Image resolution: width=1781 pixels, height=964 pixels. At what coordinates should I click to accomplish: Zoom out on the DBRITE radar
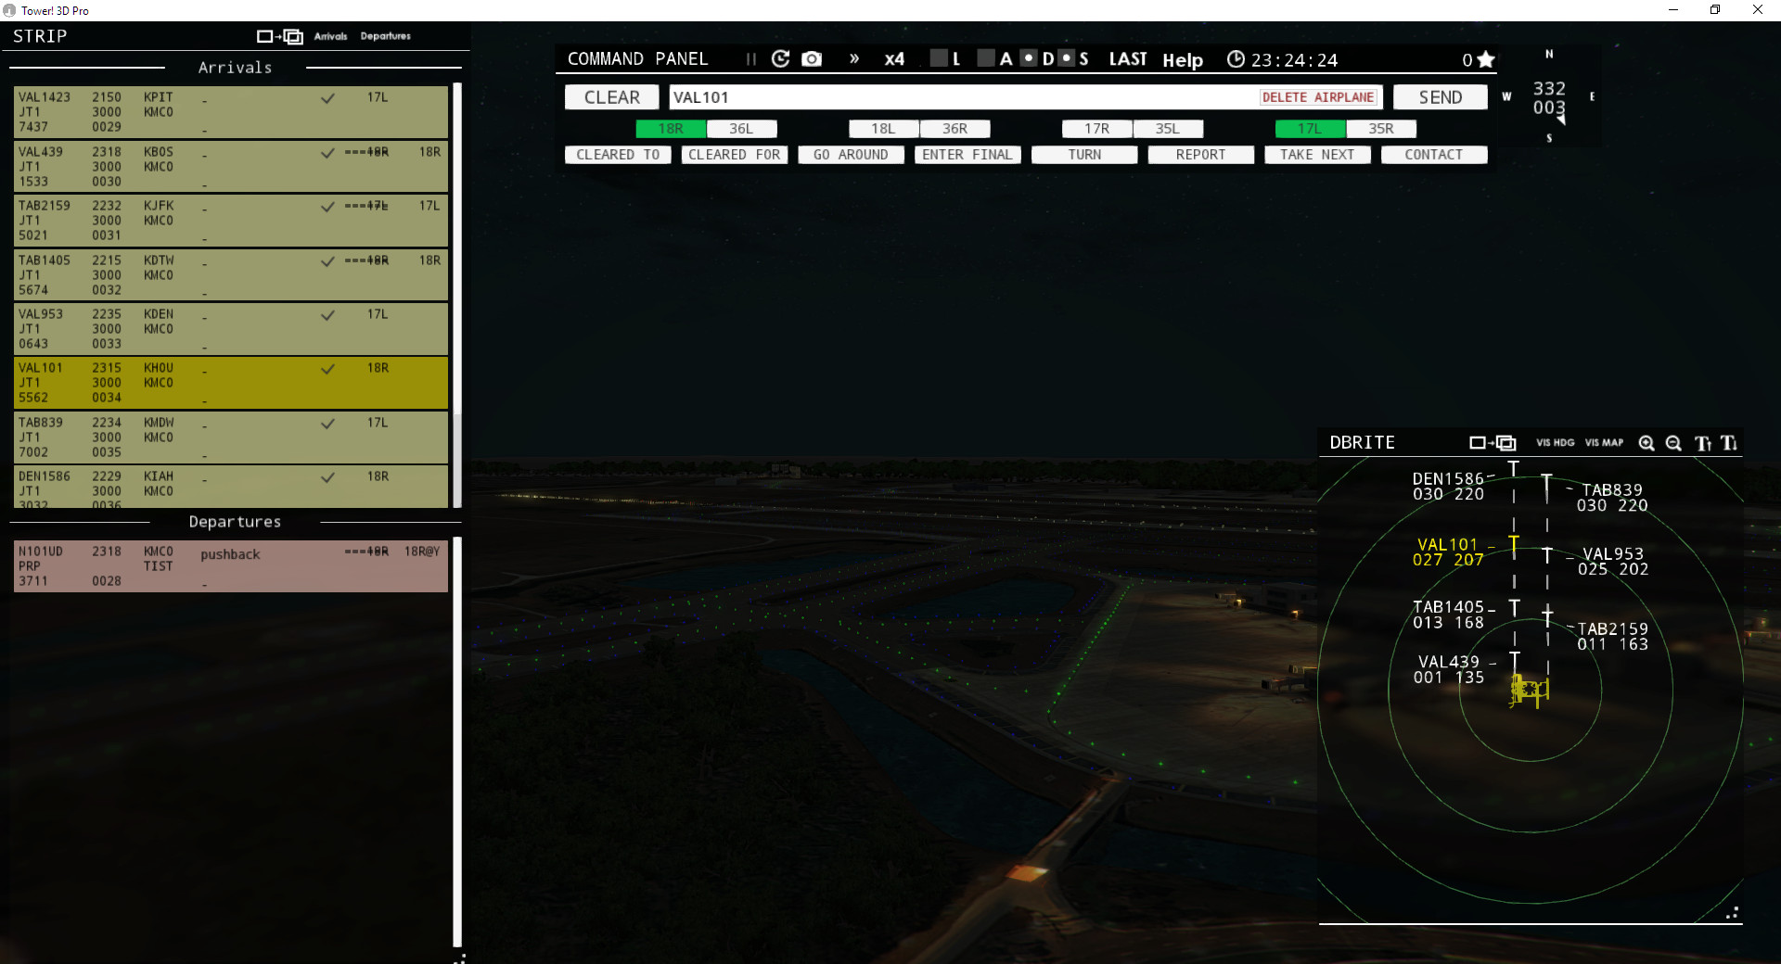point(1673,443)
